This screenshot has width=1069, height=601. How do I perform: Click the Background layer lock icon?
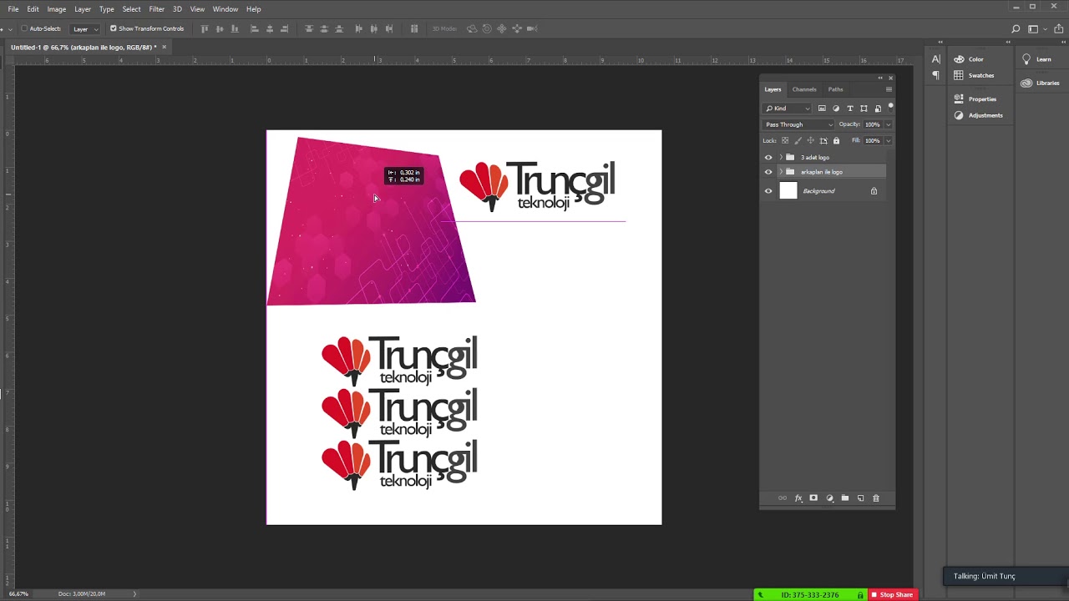point(874,191)
